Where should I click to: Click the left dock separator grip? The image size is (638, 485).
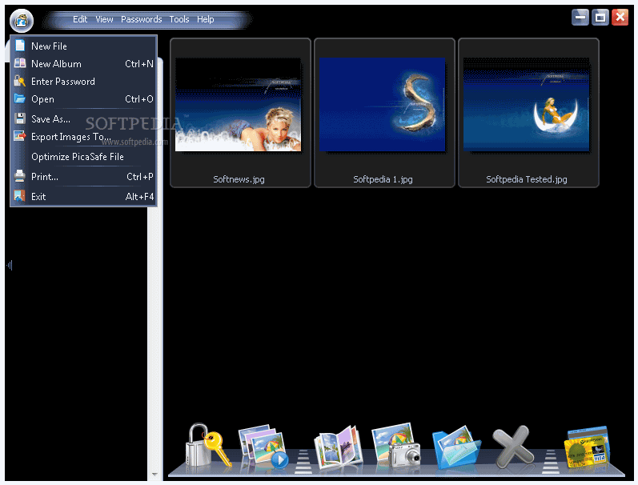point(303,462)
